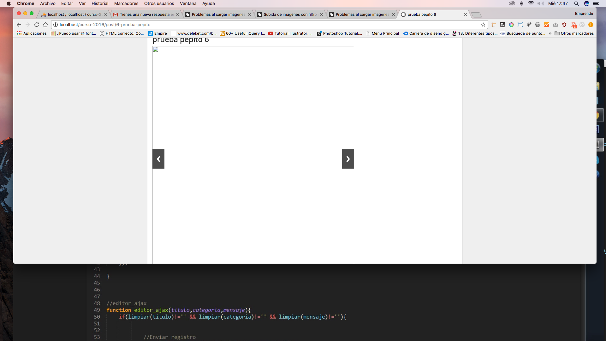Click the red shield extension icon
Image resolution: width=606 pixels, height=341 pixels.
pyautogui.click(x=564, y=25)
